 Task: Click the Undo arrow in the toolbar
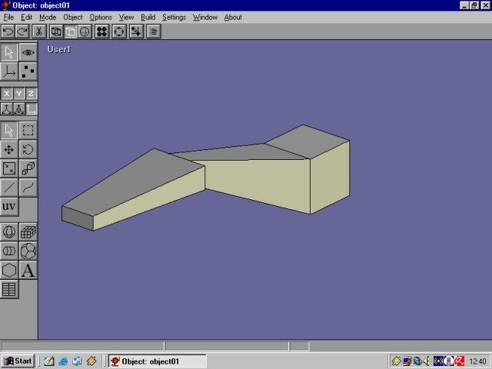[8, 32]
